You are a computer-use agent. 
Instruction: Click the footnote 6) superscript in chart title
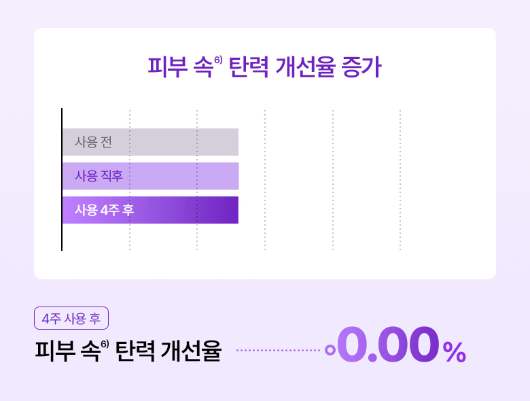218,60
